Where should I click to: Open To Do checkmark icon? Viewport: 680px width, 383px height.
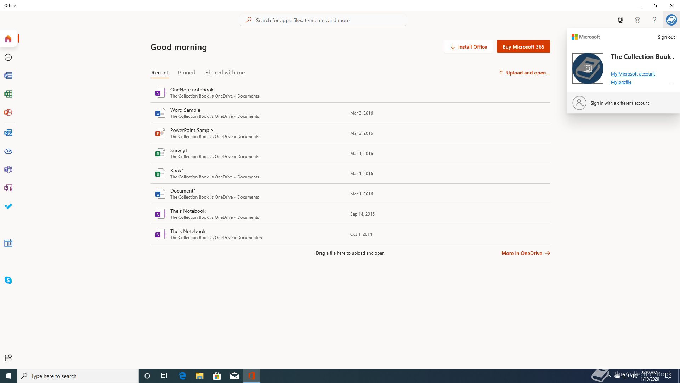point(8,206)
